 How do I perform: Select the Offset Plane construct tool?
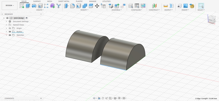[x=154, y=6]
